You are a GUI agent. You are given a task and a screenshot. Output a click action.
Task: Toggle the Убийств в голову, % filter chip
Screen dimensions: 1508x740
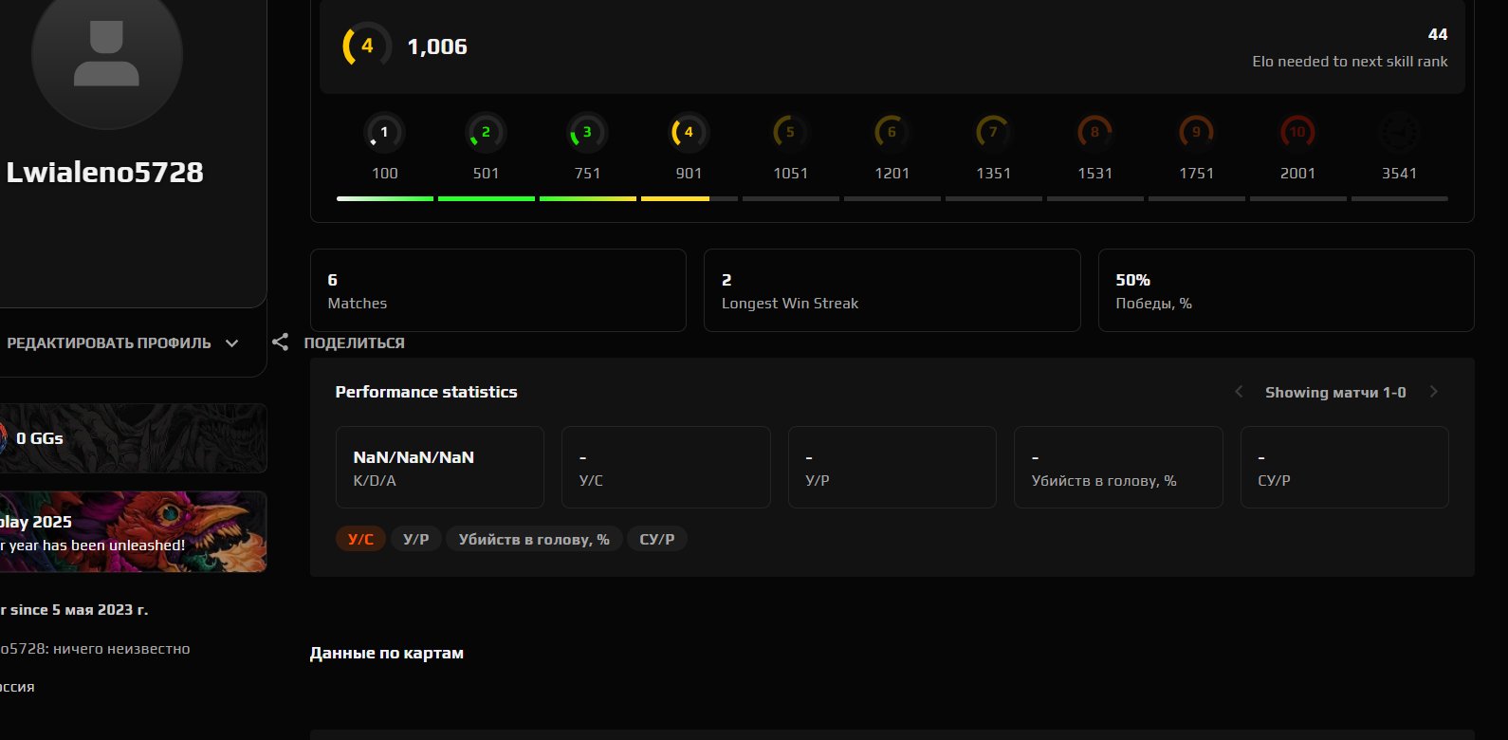click(533, 539)
